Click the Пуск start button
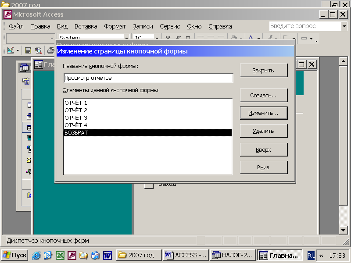Viewport: 351px width, 263px height. pyautogui.click(x=15, y=255)
